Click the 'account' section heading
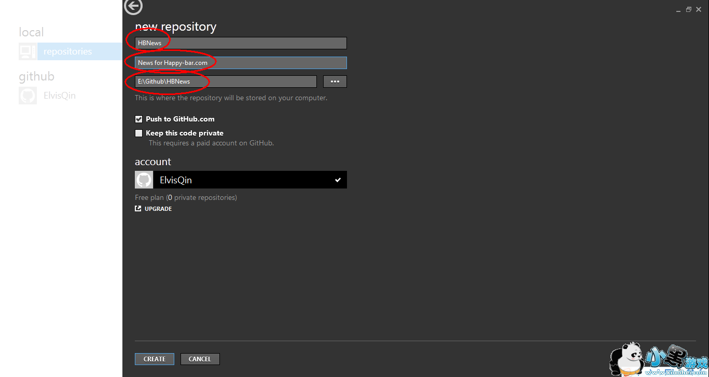Viewport: 709px width, 377px height. pos(153,161)
